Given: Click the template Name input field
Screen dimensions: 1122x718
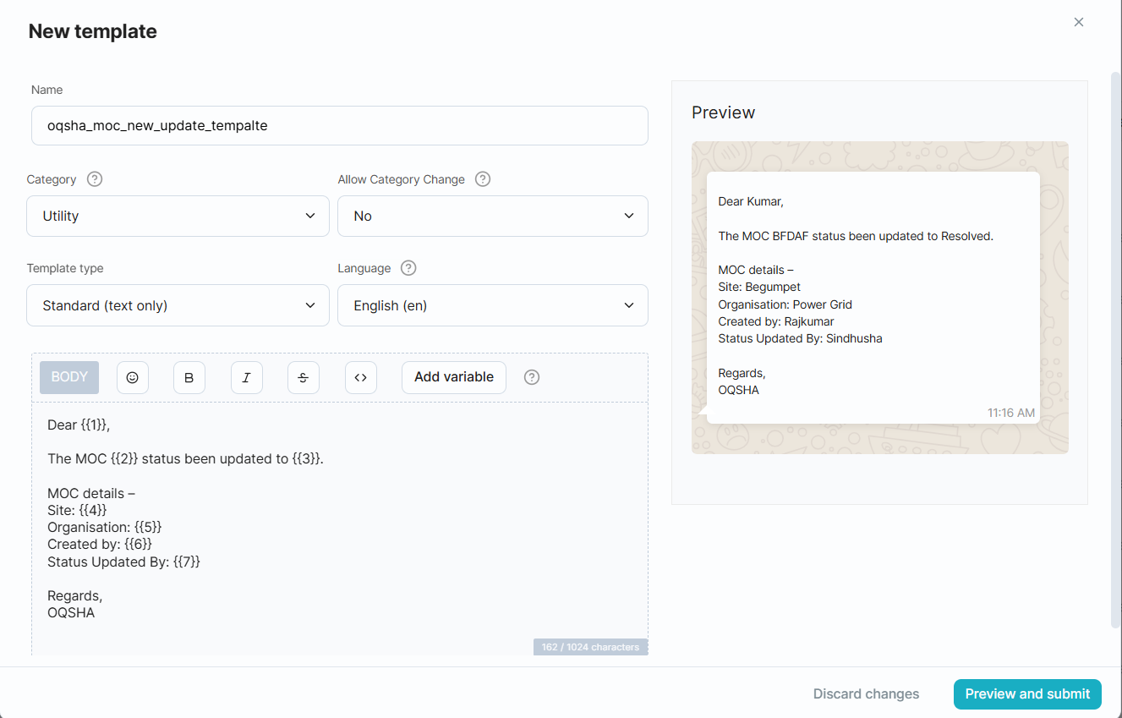Looking at the screenshot, I should 339,126.
